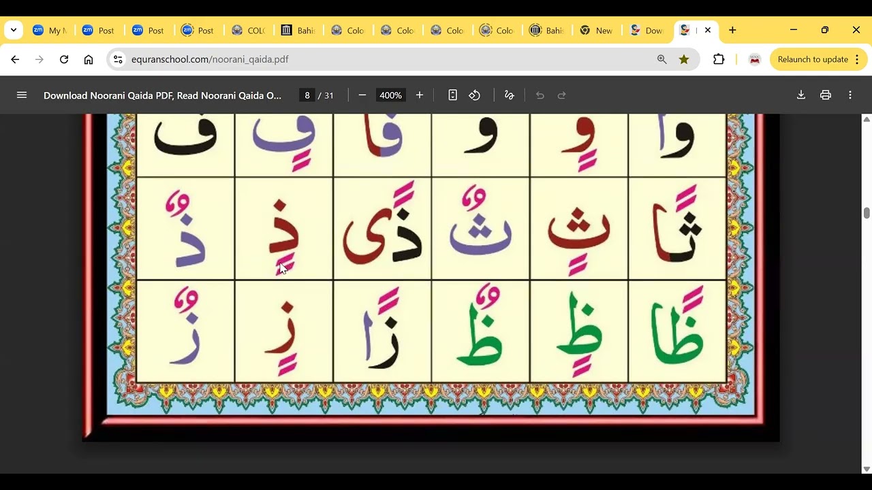Image resolution: width=872 pixels, height=490 pixels.
Task: Click the address bar URL equranschool.com
Action: 210,59
